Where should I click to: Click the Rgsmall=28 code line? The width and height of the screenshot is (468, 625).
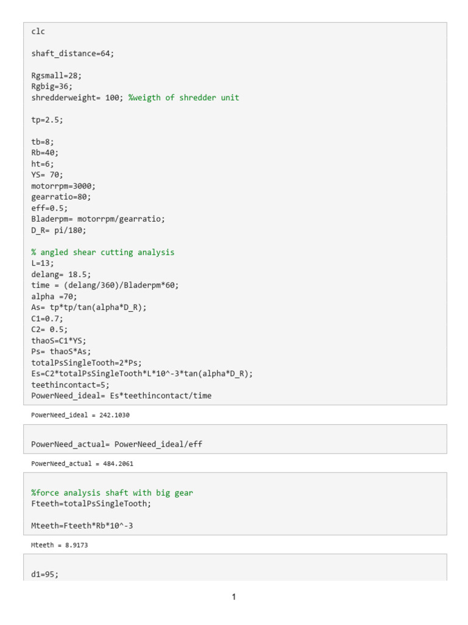point(56,76)
